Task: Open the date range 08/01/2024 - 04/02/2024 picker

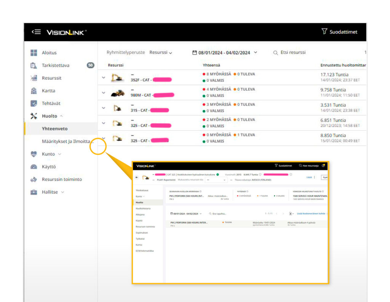Action: [x=225, y=52]
